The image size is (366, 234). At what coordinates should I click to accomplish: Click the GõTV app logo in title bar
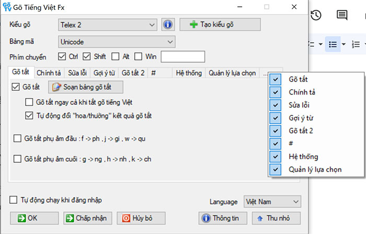click(x=7, y=7)
